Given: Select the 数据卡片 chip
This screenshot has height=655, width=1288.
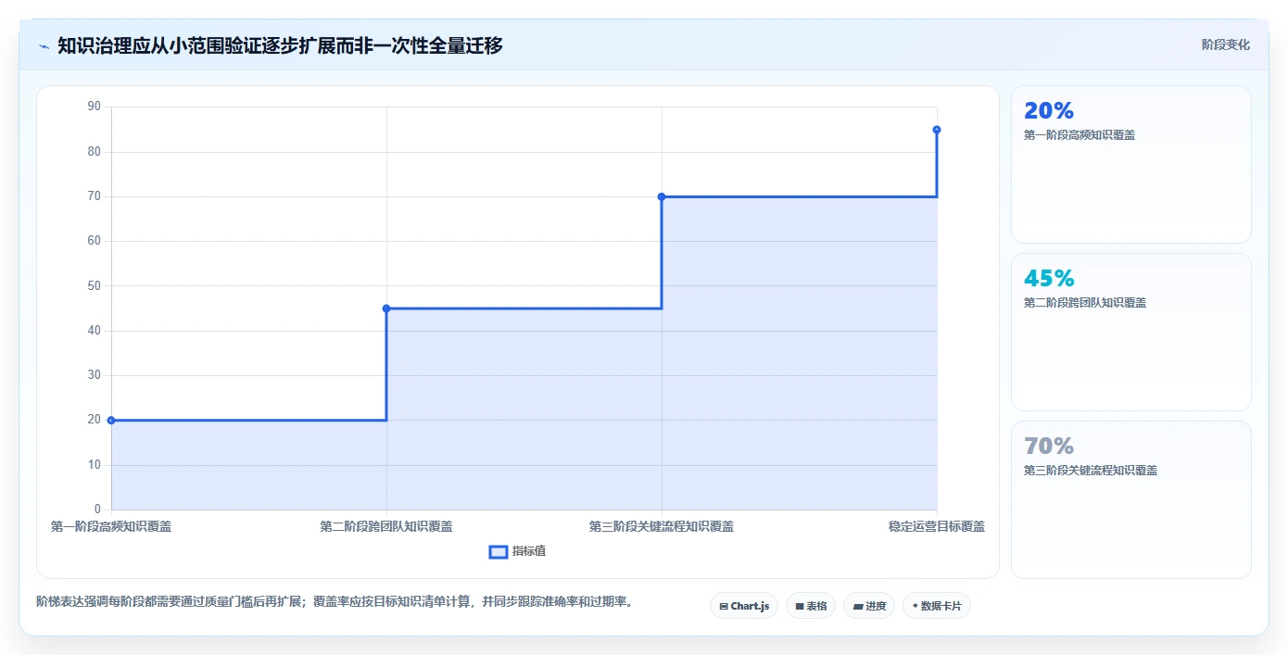Looking at the screenshot, I should [937, 606].
